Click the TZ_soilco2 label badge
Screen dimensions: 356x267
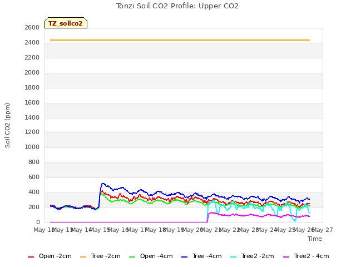coord(66,23)
